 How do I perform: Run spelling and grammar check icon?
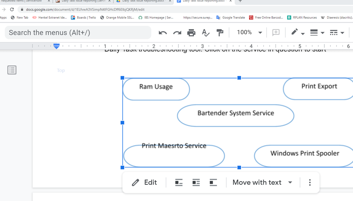coord(206,32)
